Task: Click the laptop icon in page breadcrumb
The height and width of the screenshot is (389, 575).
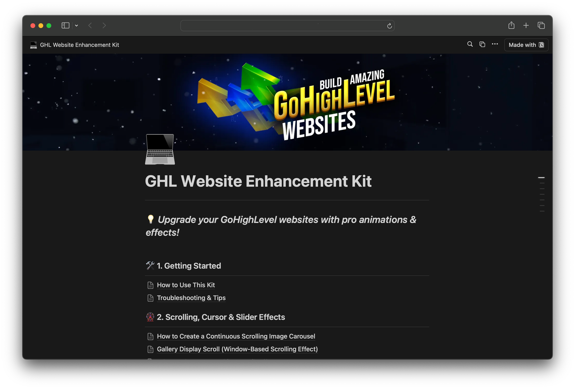Action: (x=33, y=45)
